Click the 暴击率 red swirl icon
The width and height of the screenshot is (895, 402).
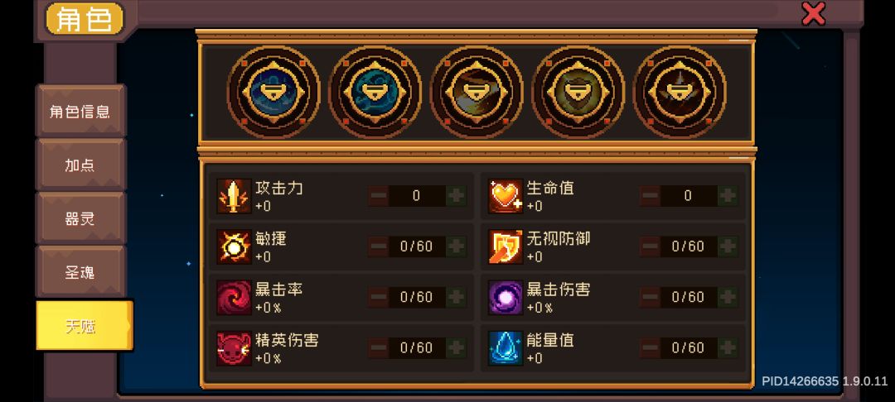[x=234, y=297]
